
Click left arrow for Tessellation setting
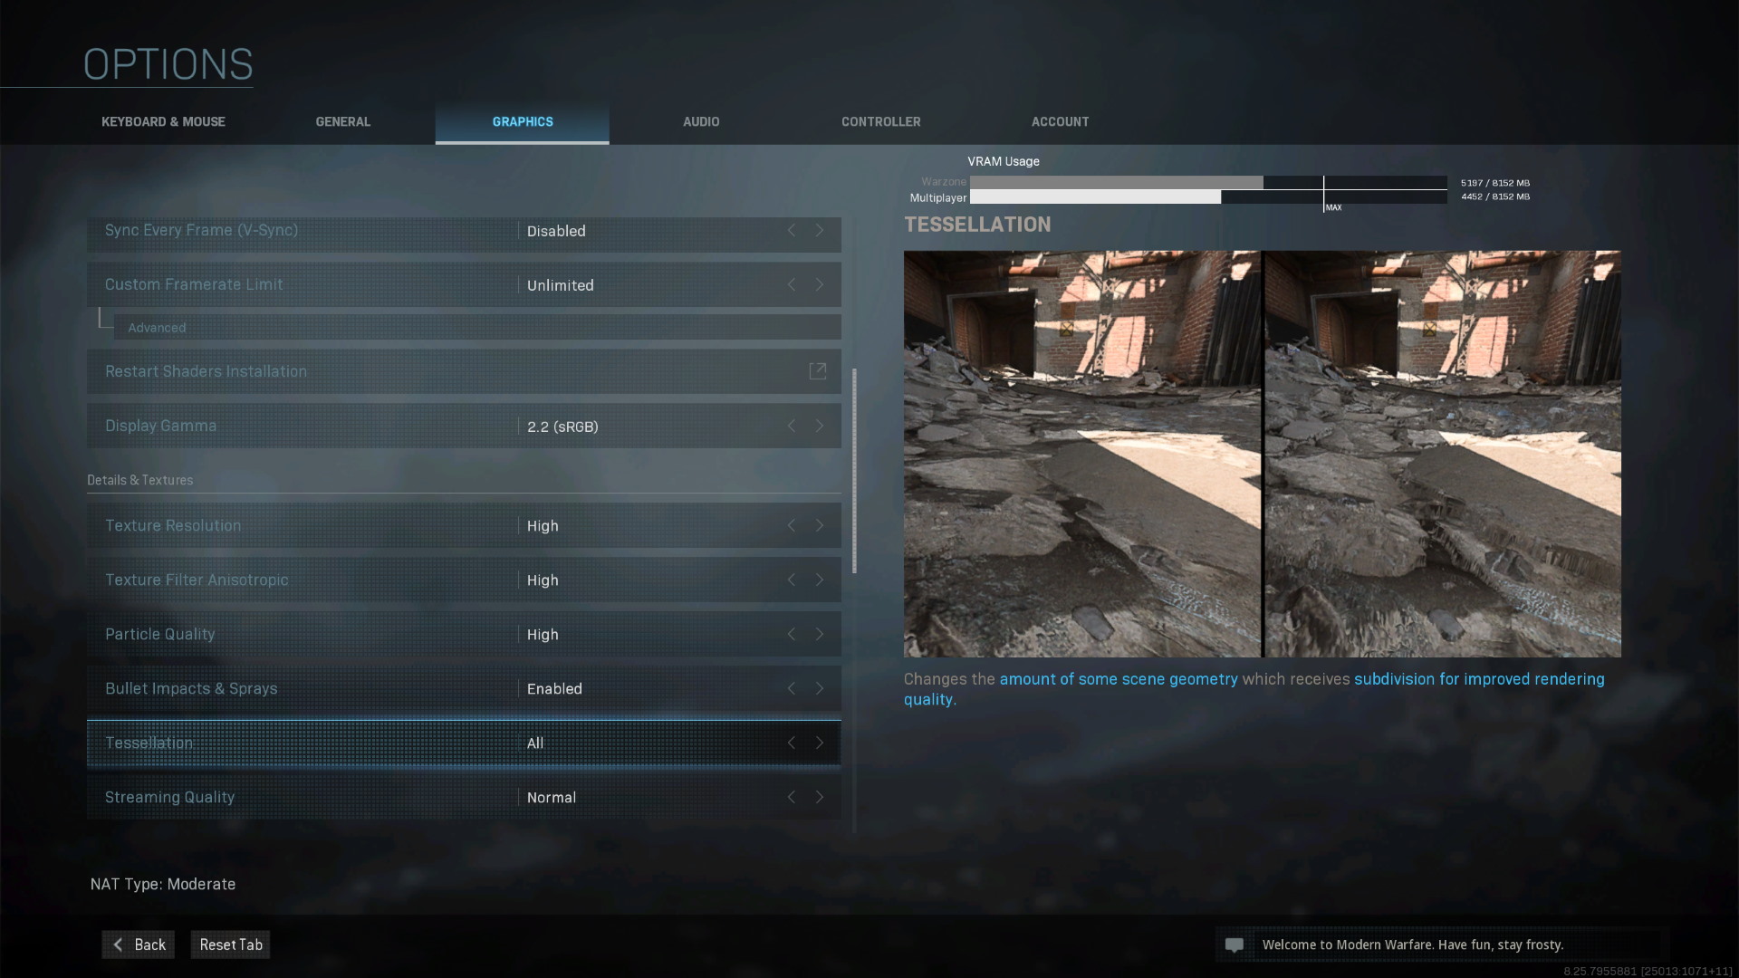tap(792, 743)
